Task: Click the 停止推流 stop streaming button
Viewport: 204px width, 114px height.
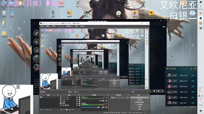Action: pos(139,98)
